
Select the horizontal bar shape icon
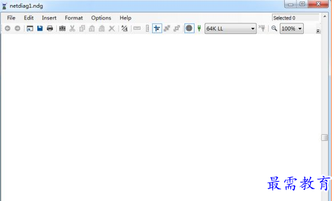[137, 28]
